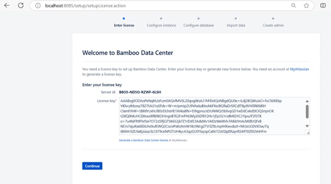Open the MyAtlassian link
Viewport: 331px width, 184px height.
coord(299,69)
